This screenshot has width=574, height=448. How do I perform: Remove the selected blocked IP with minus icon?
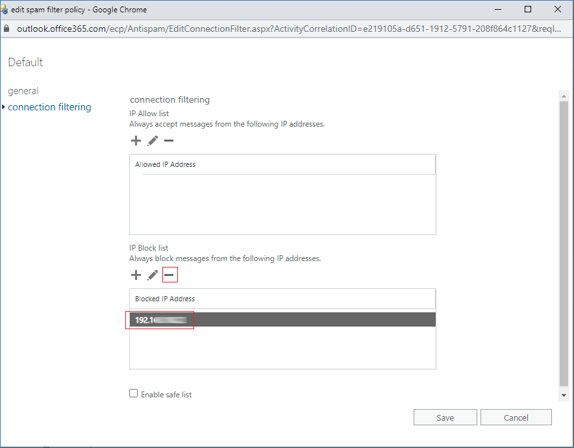[x=169, y=275]
